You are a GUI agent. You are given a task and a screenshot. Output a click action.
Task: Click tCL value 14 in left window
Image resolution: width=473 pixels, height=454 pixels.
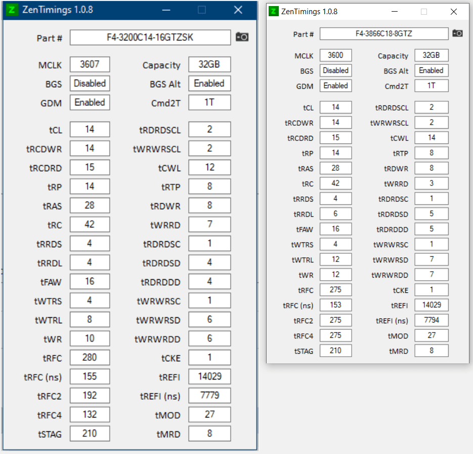point(90,129)
